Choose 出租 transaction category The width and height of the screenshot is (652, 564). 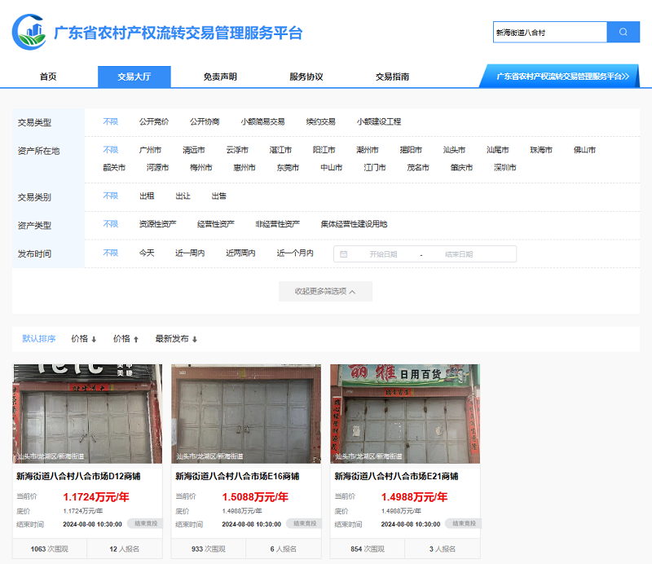[x=147, y=196]
